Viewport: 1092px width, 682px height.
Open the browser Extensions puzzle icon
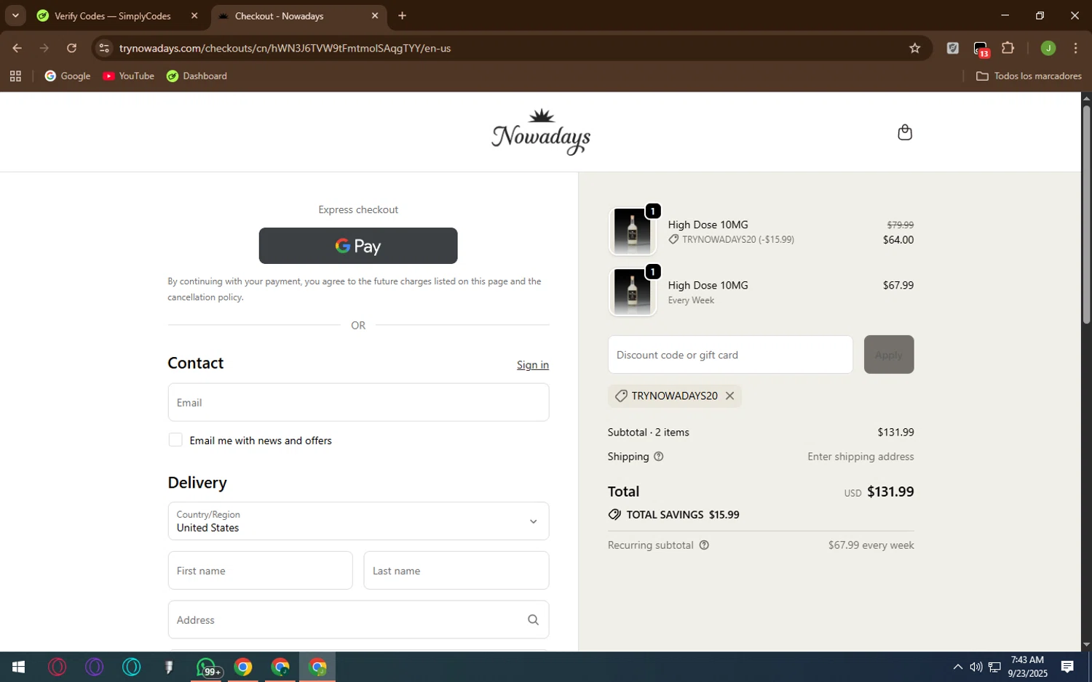click(x=1008, y=49)
